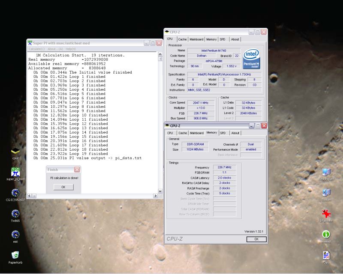Screen dimensions: 343x274
Task: Launch the IrfanView desktop icon
Action: pos(326,216)
